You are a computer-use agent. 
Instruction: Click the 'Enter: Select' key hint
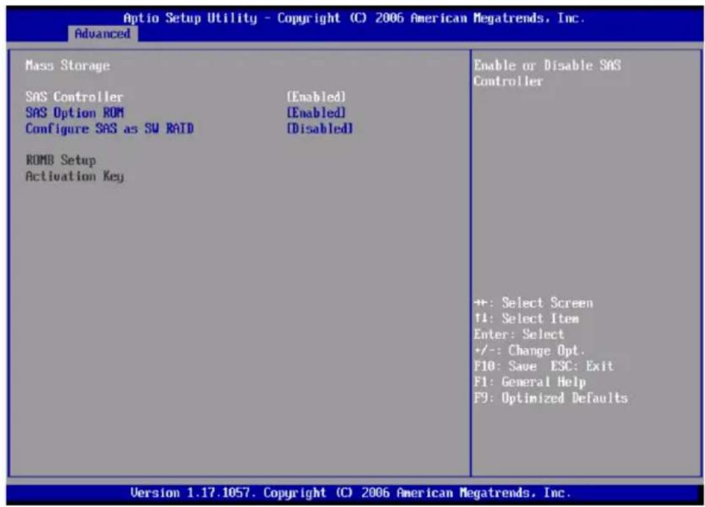(519, 334)
